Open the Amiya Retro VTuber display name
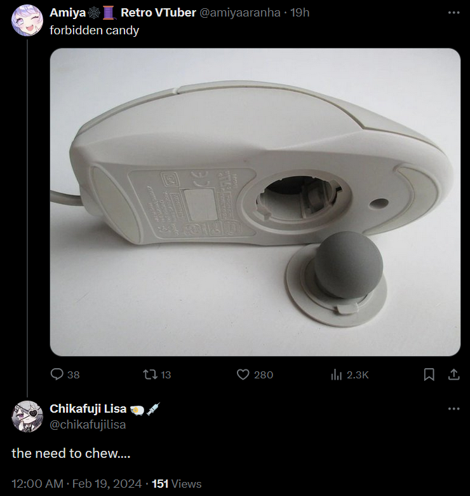 (123, 13)
